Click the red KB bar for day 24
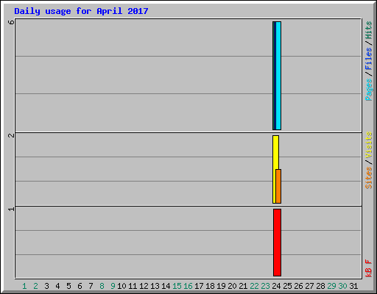 (x=278, y=243)
